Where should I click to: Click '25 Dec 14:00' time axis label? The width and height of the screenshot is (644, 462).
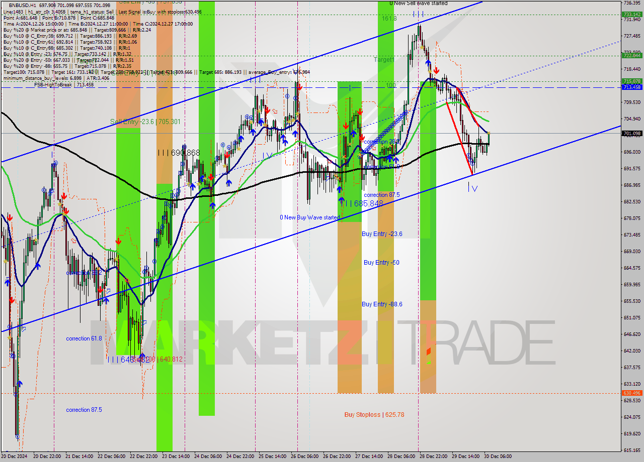[273, 456]
